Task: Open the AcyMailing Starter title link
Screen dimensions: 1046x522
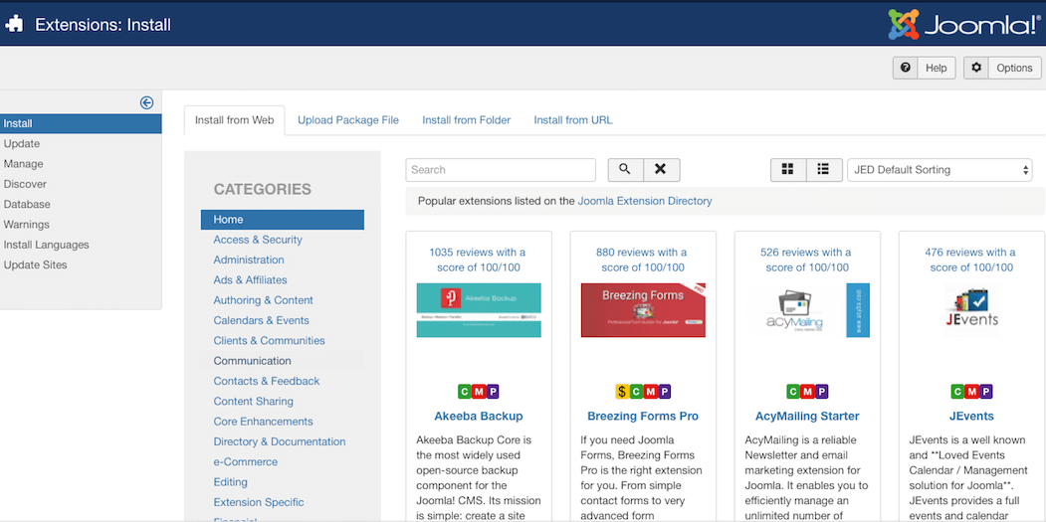Action: click(807, 416)
